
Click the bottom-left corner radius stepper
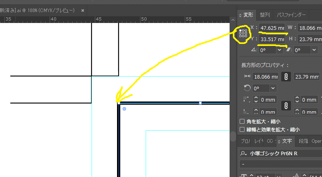tap(256, 112)
